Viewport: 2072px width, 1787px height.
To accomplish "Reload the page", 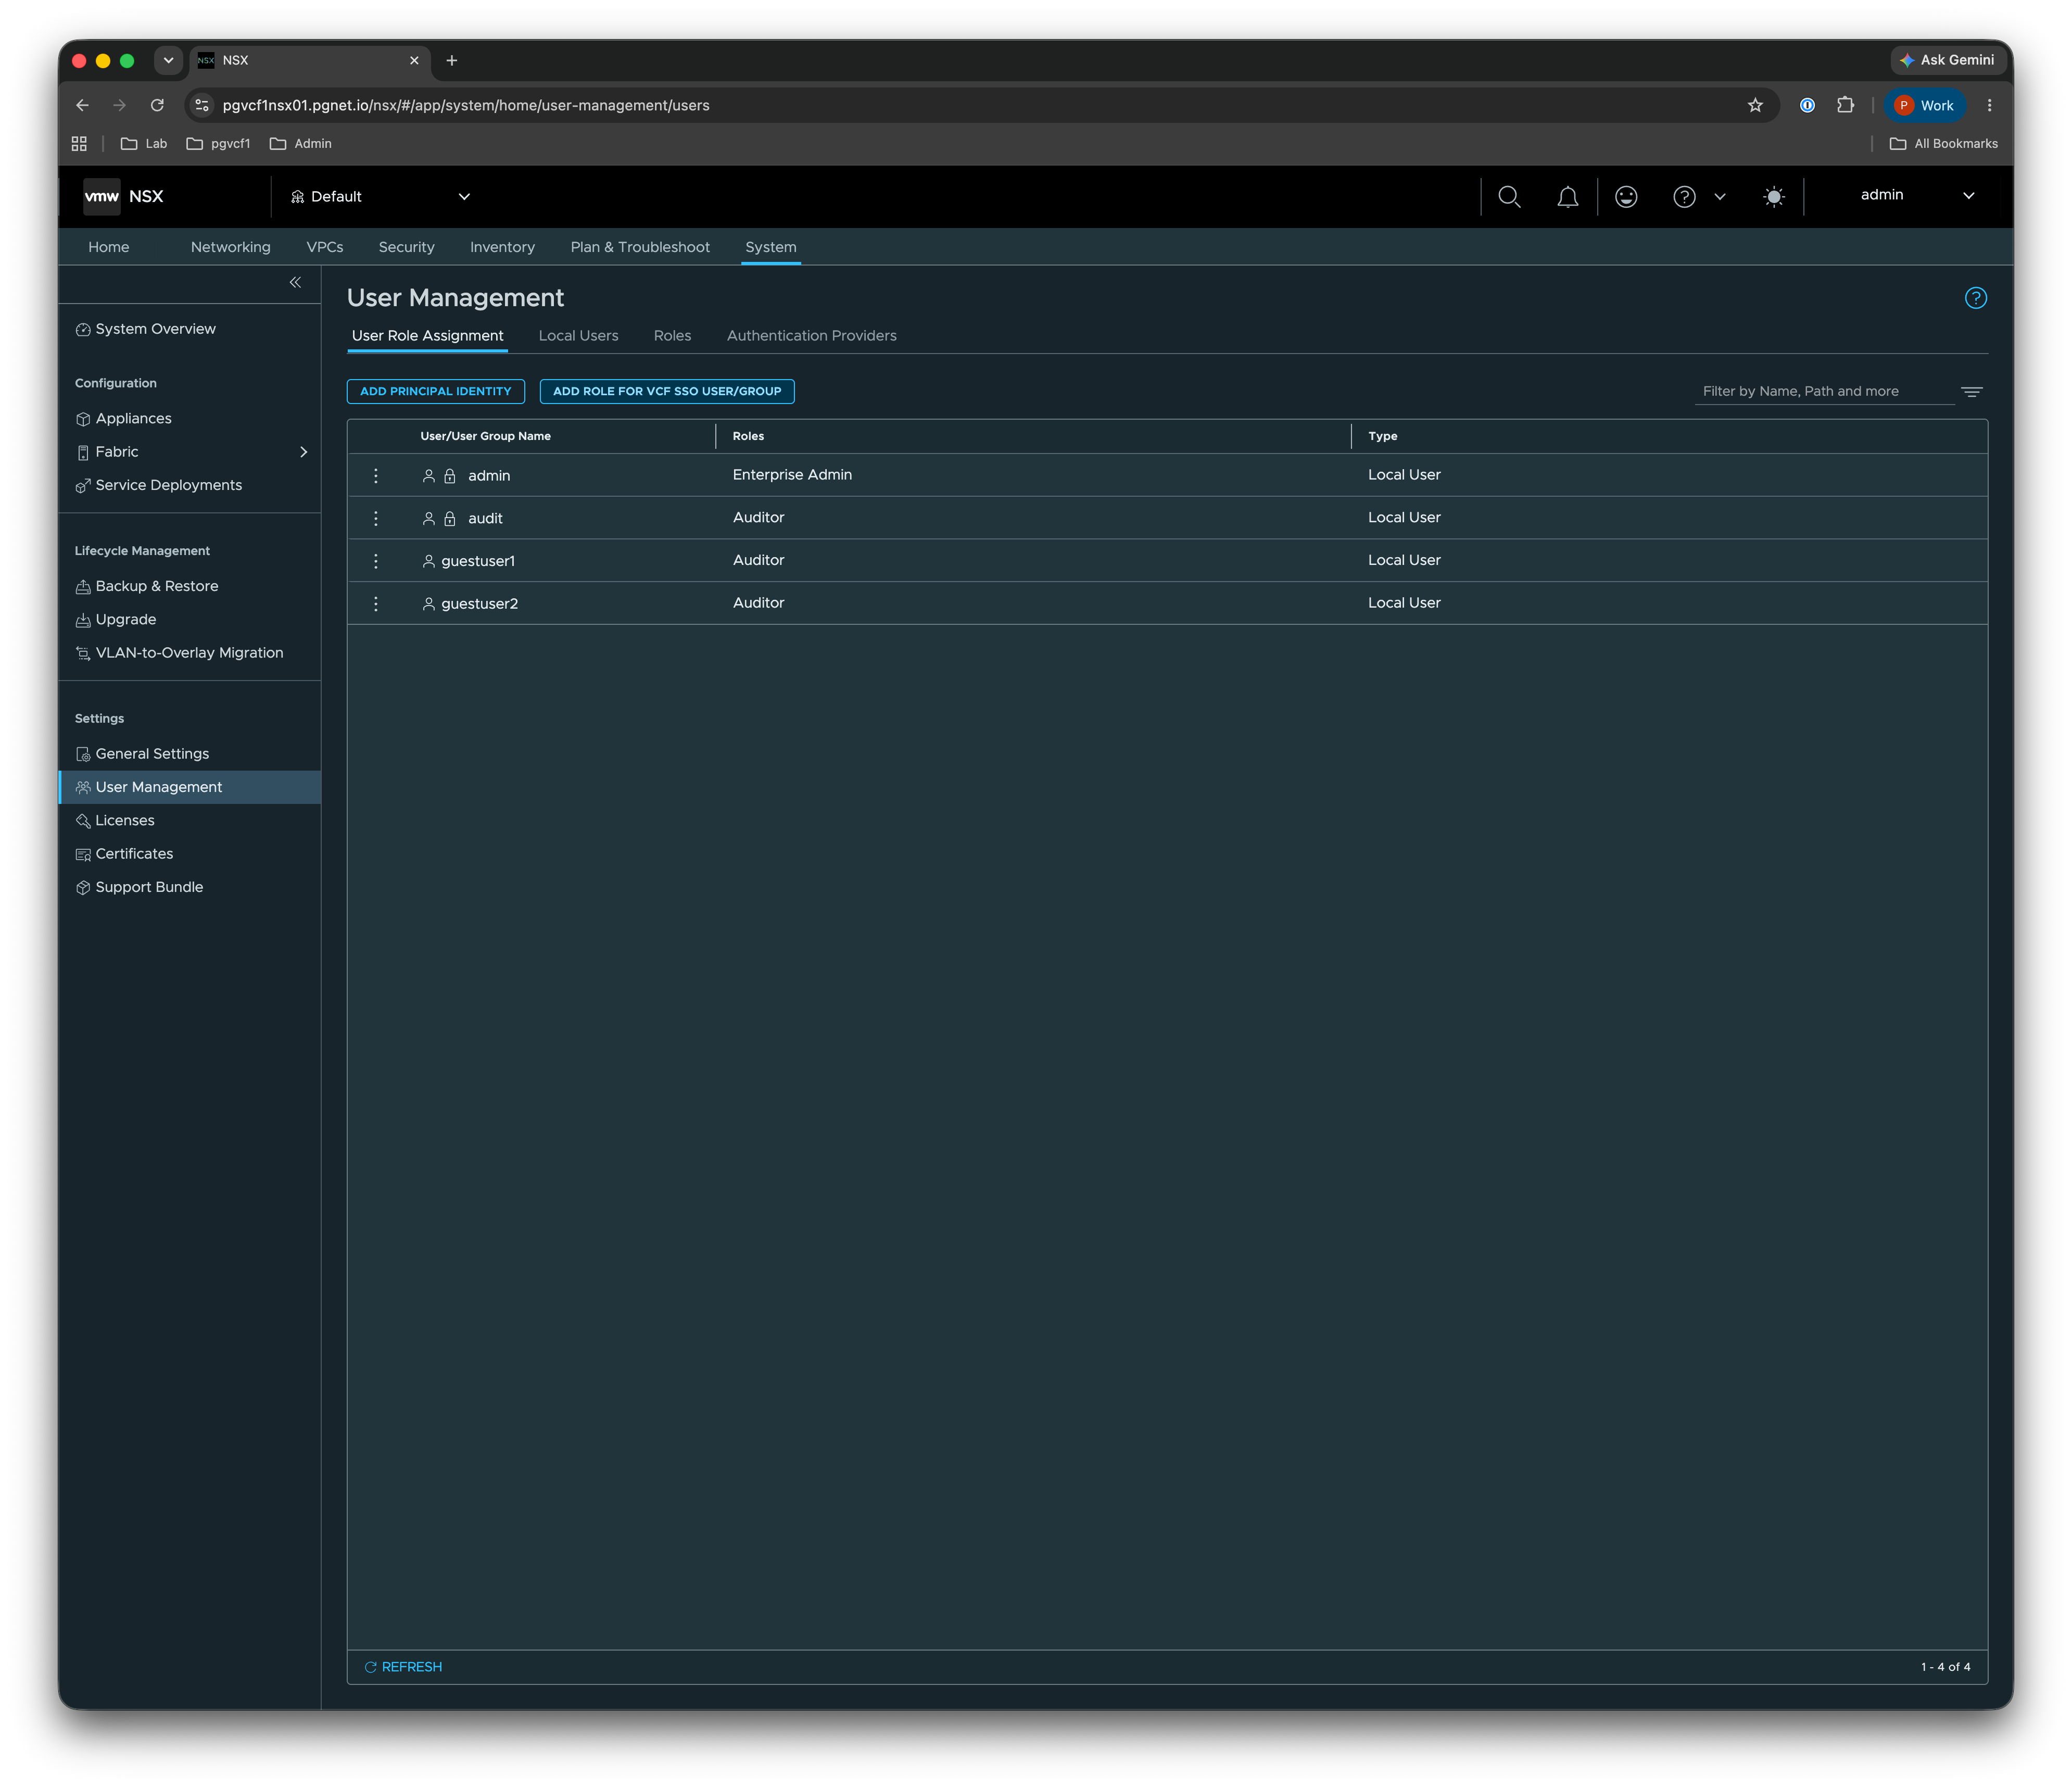I will (x=157, y=105).
